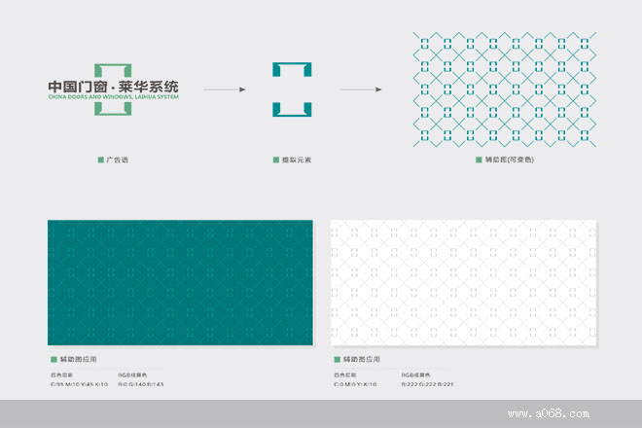642x428 pixels.
Task: Pick the white pattern color panel
Action: (x=463, y=283)
